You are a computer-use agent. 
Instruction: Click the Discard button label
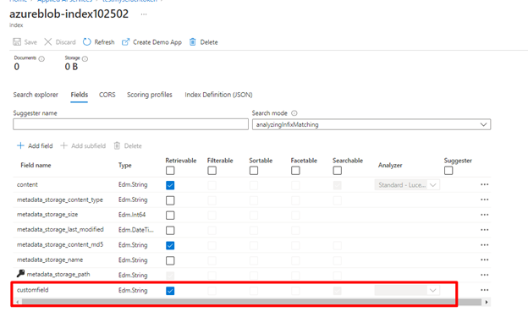pos(65,42)
